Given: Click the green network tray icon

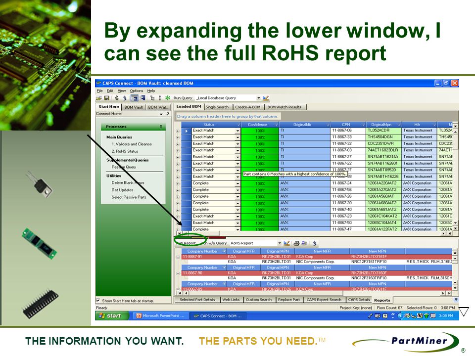Looking at the screenshot, I should [426, 316].
